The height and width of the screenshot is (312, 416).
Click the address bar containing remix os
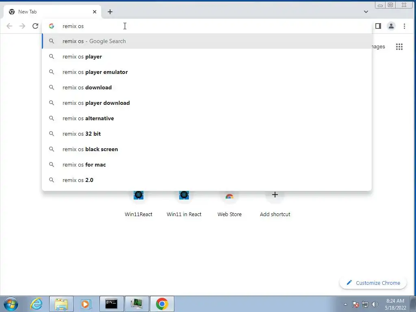tap(207, 26)
